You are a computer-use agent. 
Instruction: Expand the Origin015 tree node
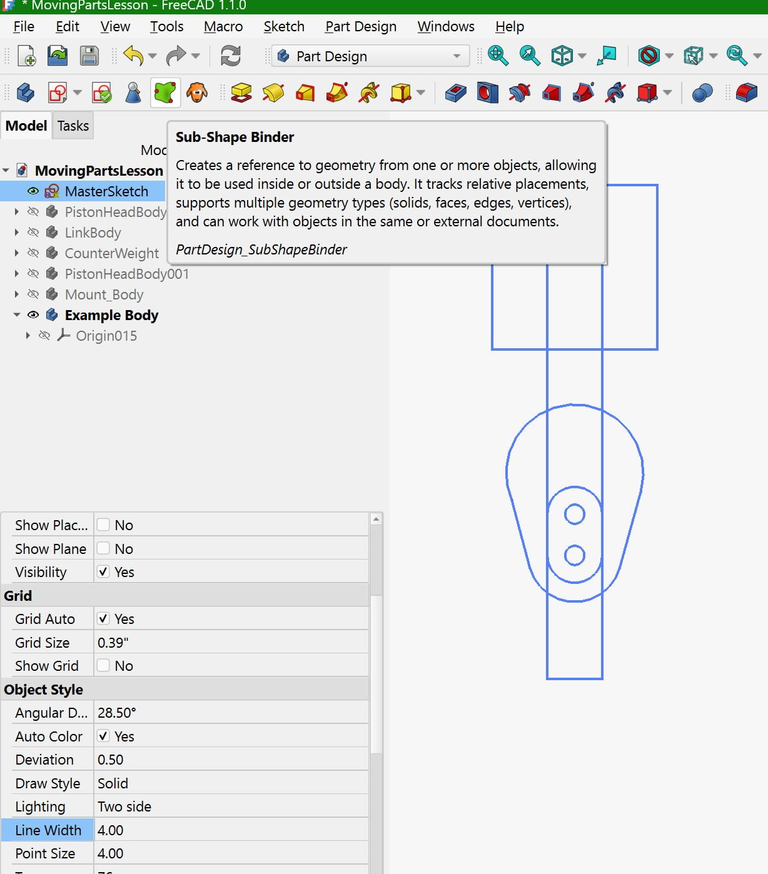pyautogui.click(x=28, y=336)
